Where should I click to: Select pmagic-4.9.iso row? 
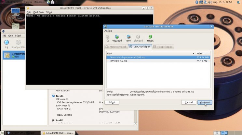158,61
